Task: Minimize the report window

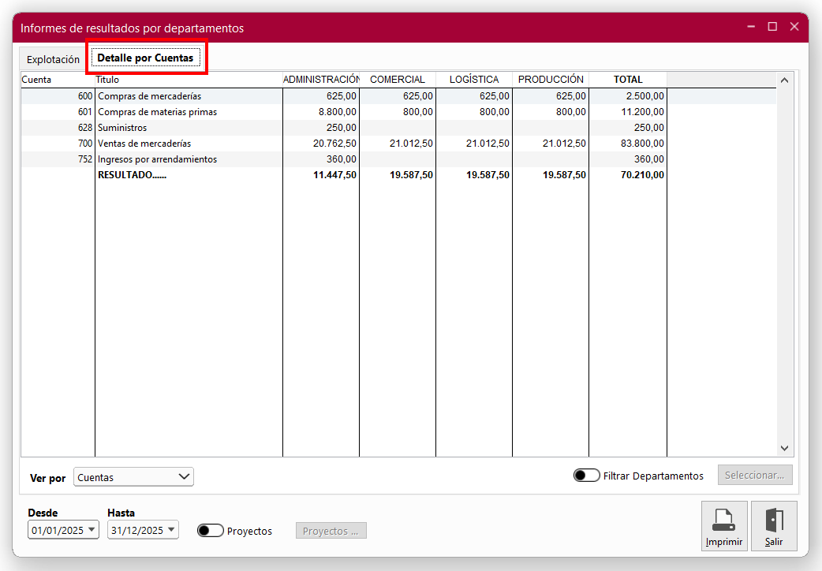Action: point(750,27)
